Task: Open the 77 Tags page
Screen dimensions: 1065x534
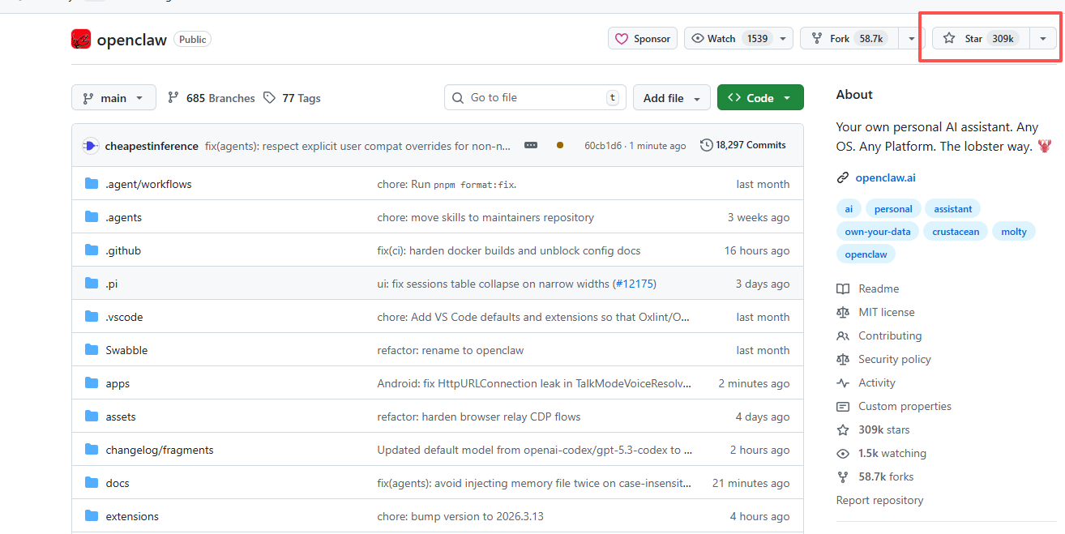Action: pyautogui.click(x=293, y=98)
